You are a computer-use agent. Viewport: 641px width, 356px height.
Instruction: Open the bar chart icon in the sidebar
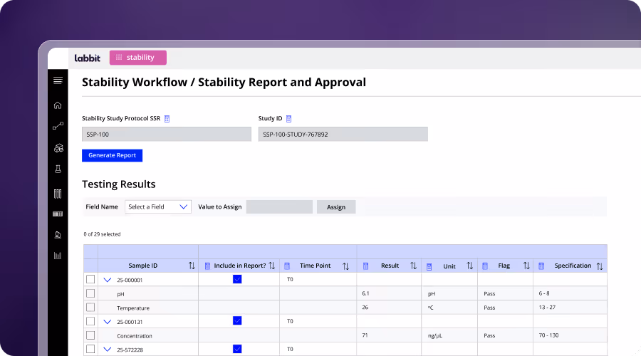pos(58,256)
